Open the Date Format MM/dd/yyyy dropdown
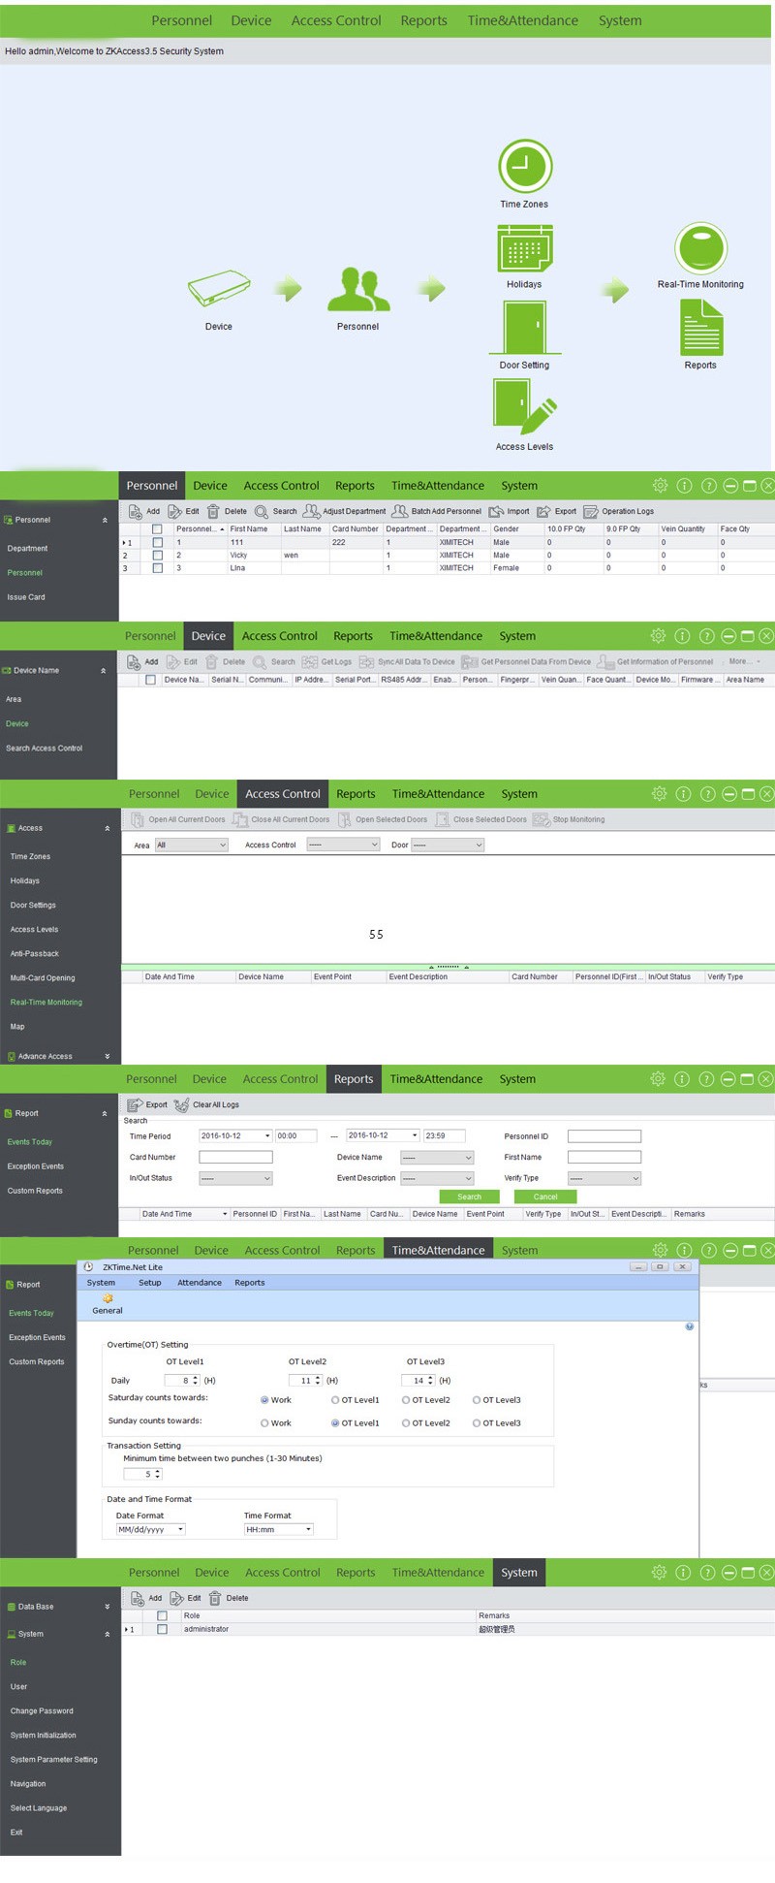775x1883 pixels. [151, 1529]
